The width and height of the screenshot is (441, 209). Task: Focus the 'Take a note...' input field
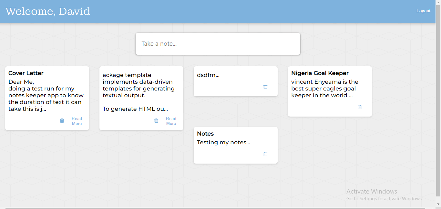(x=218, y=44)
